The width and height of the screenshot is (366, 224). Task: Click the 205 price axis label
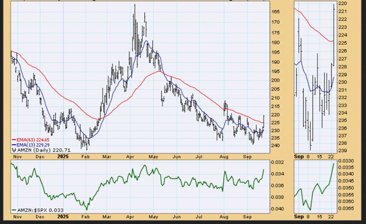point(276,89)
